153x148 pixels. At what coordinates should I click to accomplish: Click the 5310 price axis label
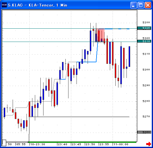146,54
